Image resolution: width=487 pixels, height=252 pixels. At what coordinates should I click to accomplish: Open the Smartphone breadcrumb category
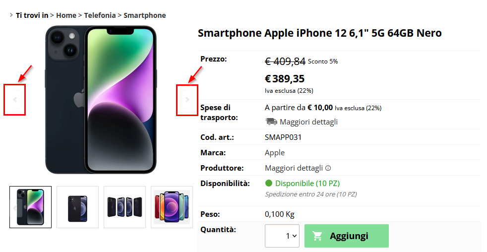[145, 15]
